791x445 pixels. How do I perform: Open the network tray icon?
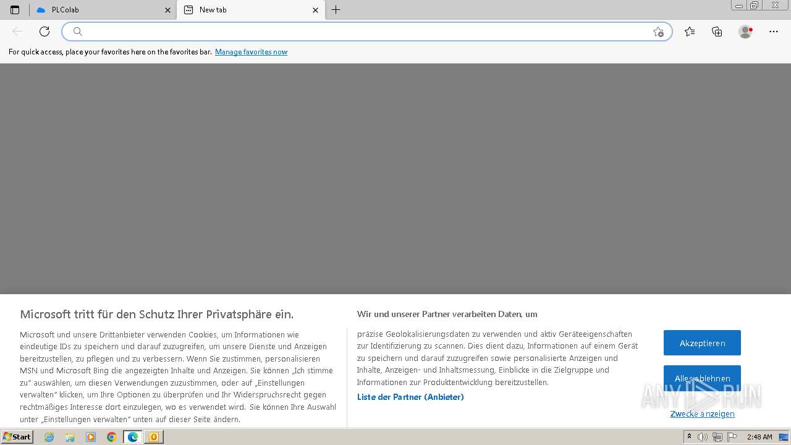717,437
